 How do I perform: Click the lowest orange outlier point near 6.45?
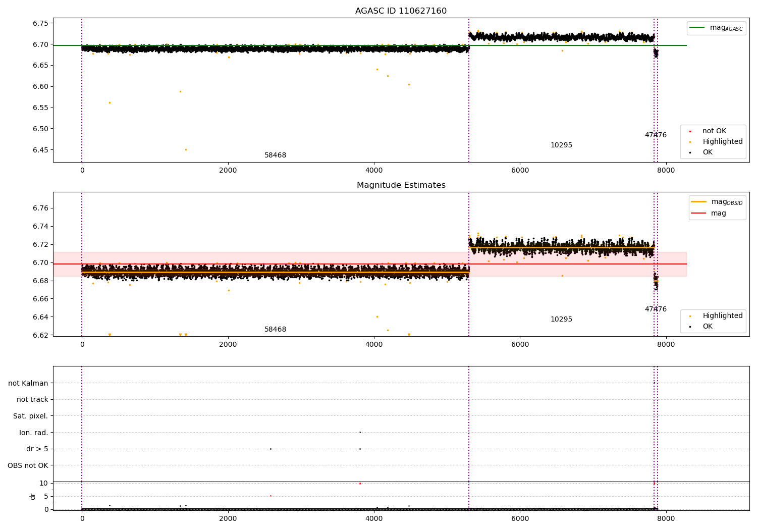coord(186,150)
